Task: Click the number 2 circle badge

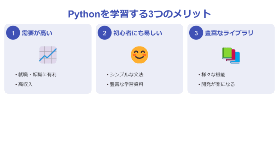Action: pos(105,33)
